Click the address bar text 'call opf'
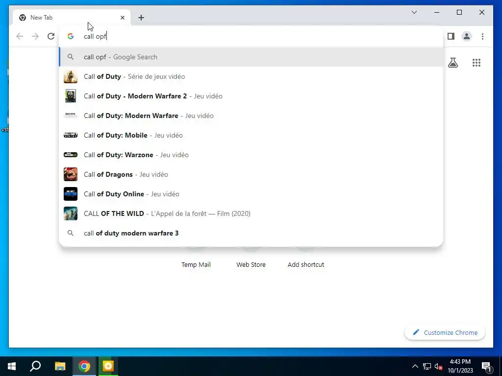This screenshot has height=376, width=502. pos(95,36)
